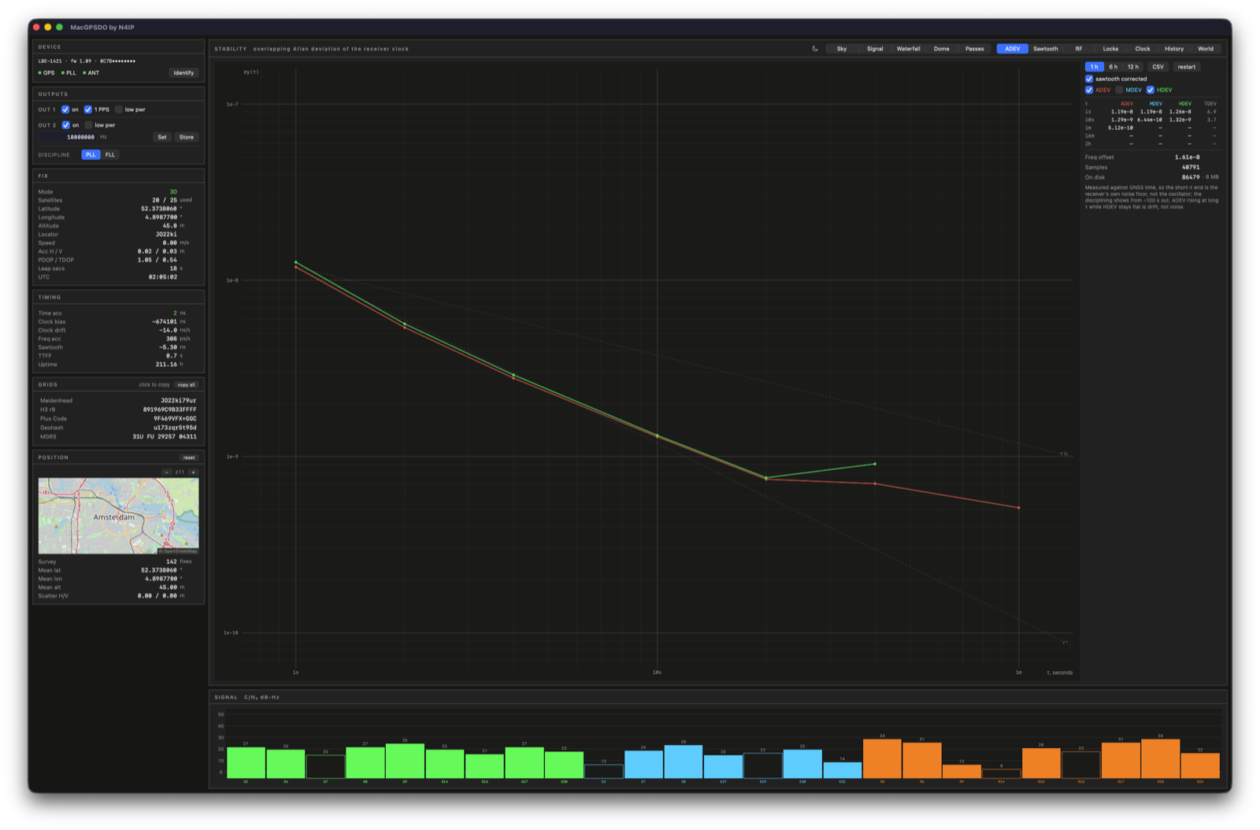Click the GPS status indicator
This screenshot has width=1260, height=830.
[x=46, y=72]
